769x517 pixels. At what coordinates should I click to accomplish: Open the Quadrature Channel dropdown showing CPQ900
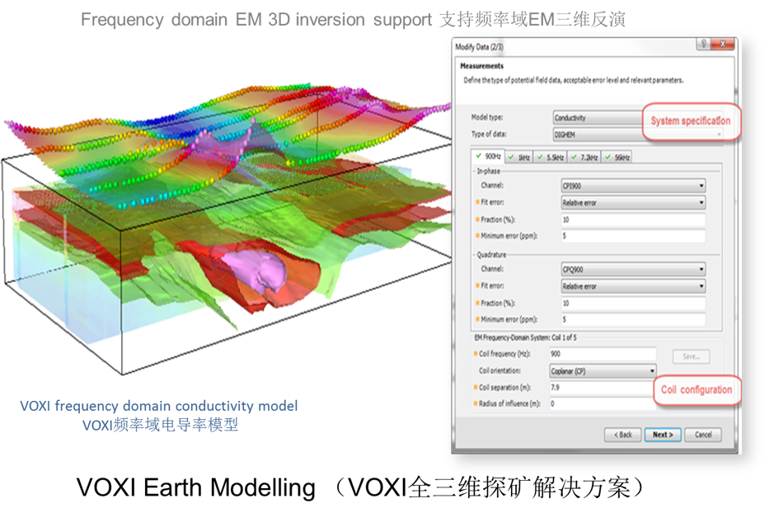click(633, 269)
